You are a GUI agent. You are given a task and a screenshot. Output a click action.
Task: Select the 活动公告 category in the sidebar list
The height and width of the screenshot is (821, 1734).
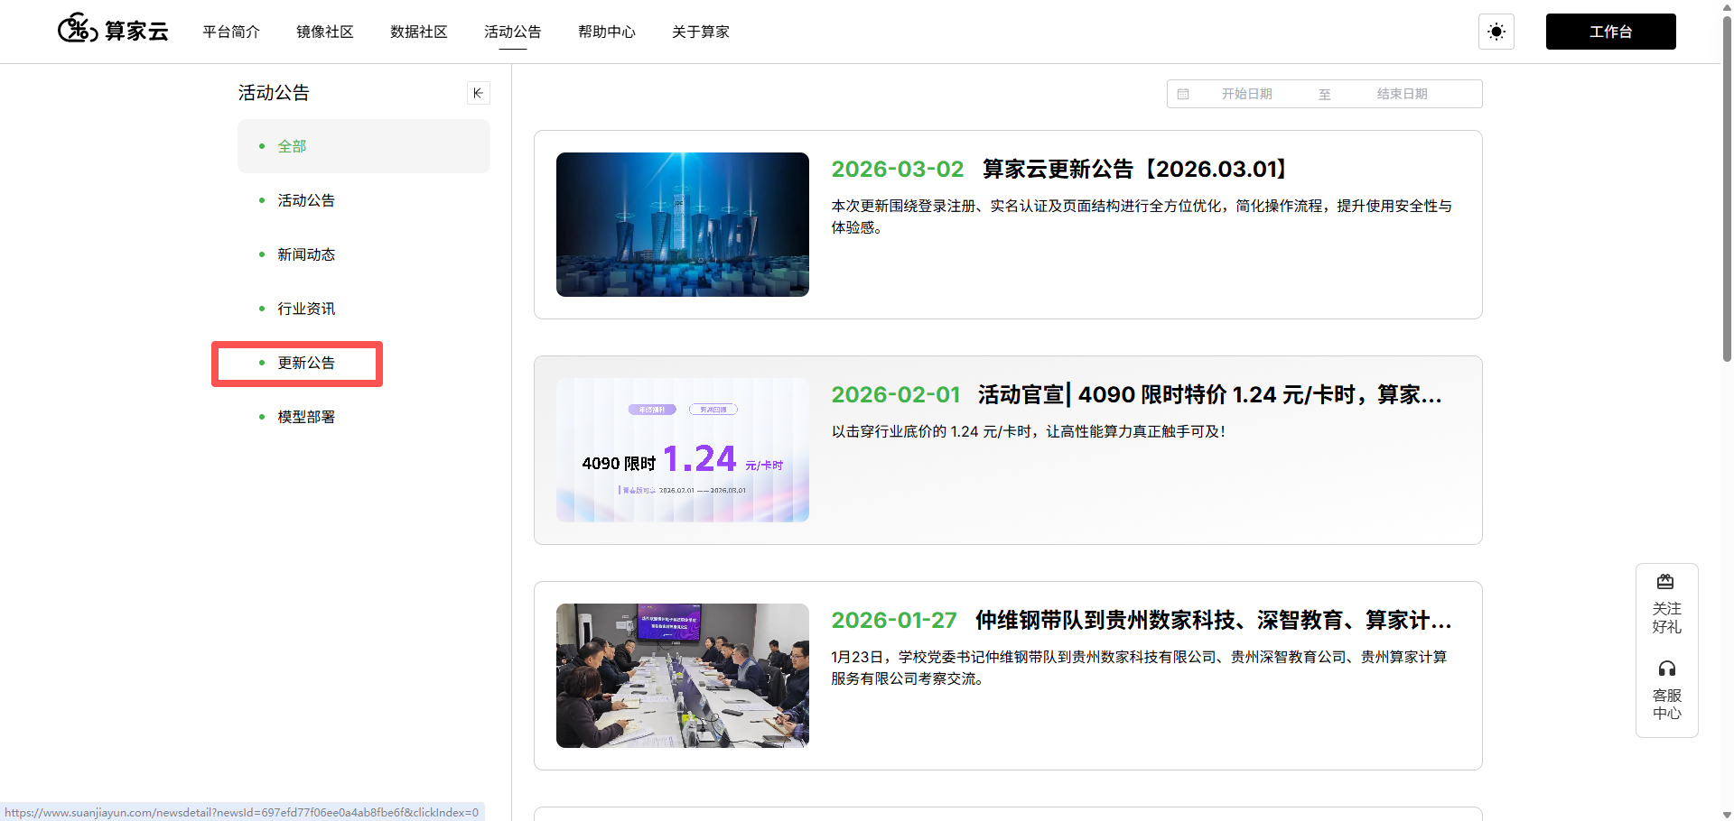pyautogui.click(x=364, y=200)
